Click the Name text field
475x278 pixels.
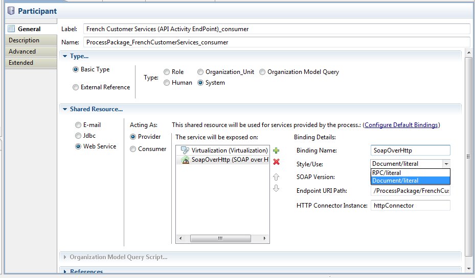point(276,42)
